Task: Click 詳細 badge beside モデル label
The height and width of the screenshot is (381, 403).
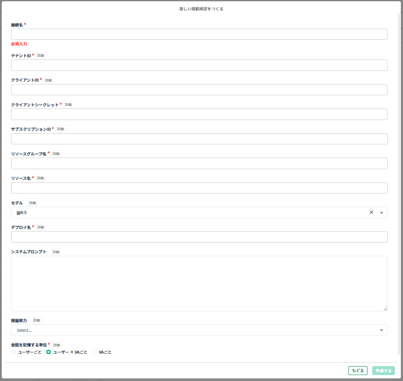Action: tap(32, 203)
